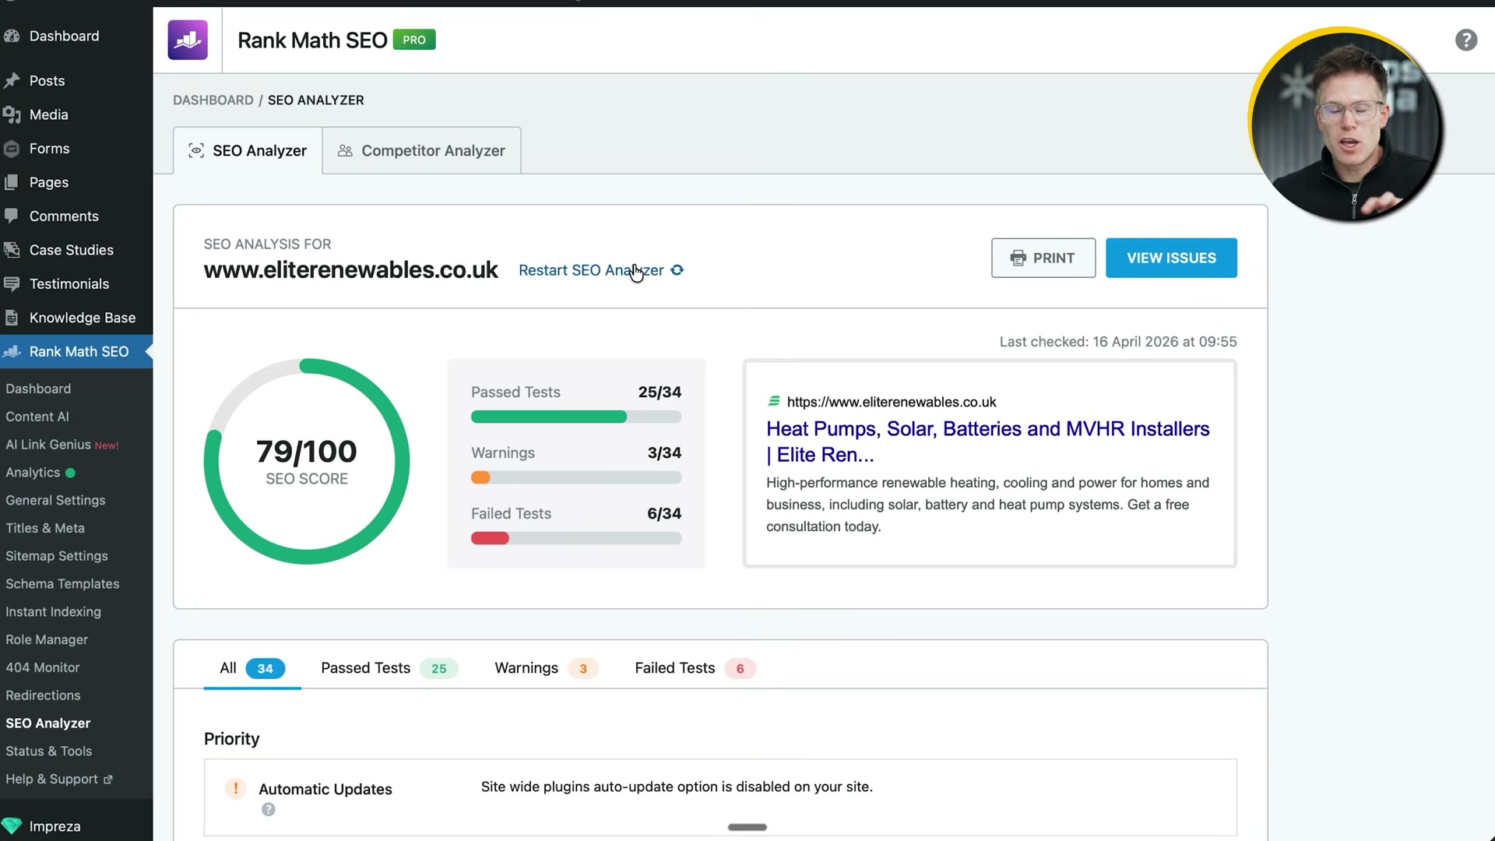
Task: Click the Knowledge Base icon
Action: coord(12,318)
